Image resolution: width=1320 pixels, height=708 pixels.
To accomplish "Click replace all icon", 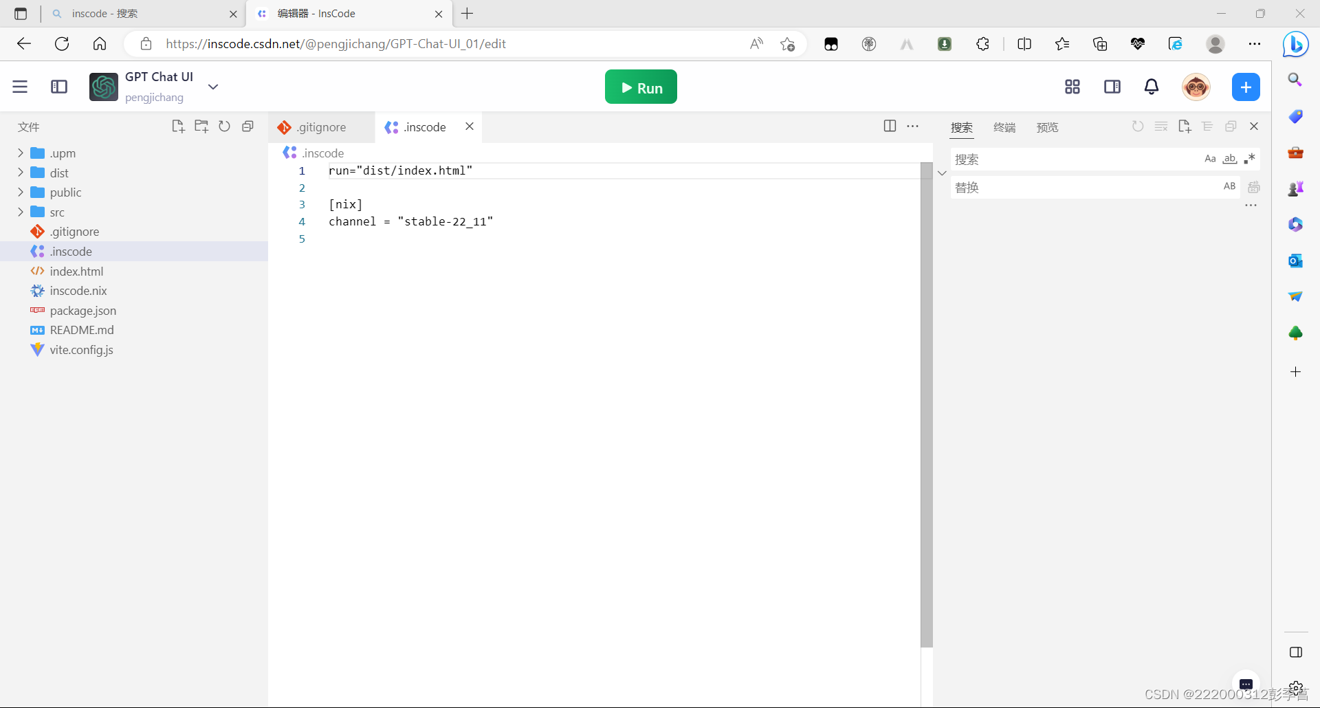I will [x=1254, y=187].
